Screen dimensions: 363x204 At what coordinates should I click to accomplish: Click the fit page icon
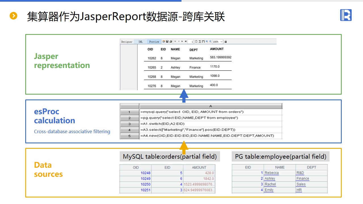[200, 42]
